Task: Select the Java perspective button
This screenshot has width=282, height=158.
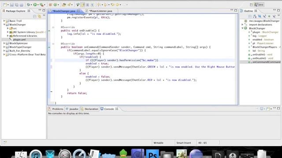Action: click(x=259, y=5)
